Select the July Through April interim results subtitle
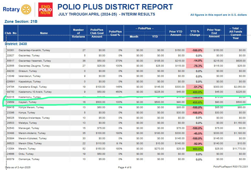The image size is (251, 170). 107,14
